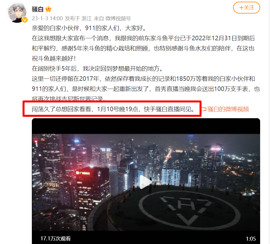Click the greeting line 亲爱的白家小伙伴

89,28
